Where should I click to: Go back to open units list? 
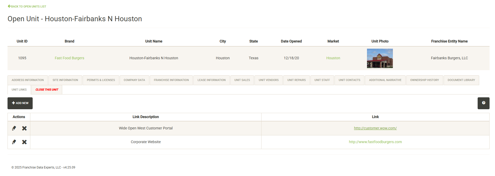pos(27,6)
